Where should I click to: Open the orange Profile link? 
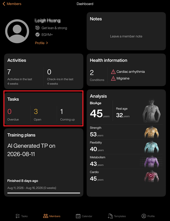click(x=40, y=43)
